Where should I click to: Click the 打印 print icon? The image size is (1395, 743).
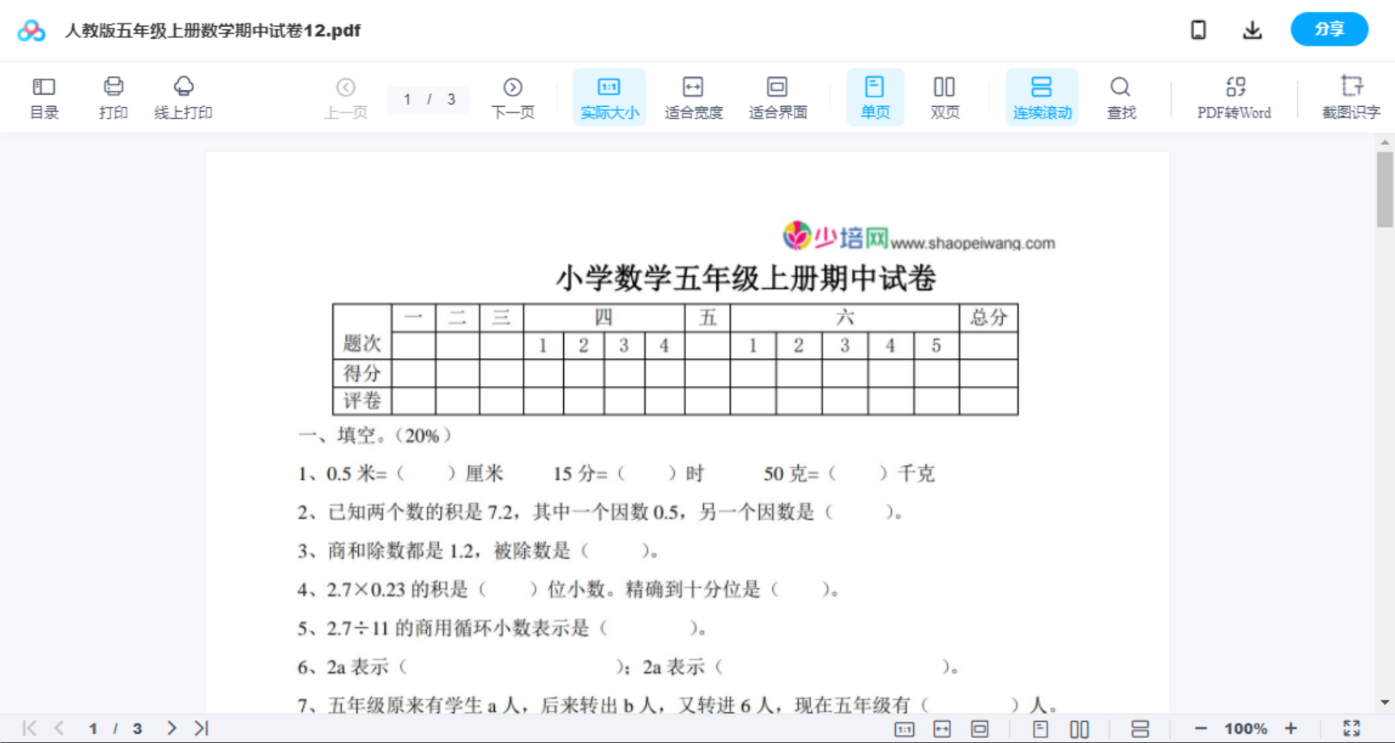click(113, 96)
